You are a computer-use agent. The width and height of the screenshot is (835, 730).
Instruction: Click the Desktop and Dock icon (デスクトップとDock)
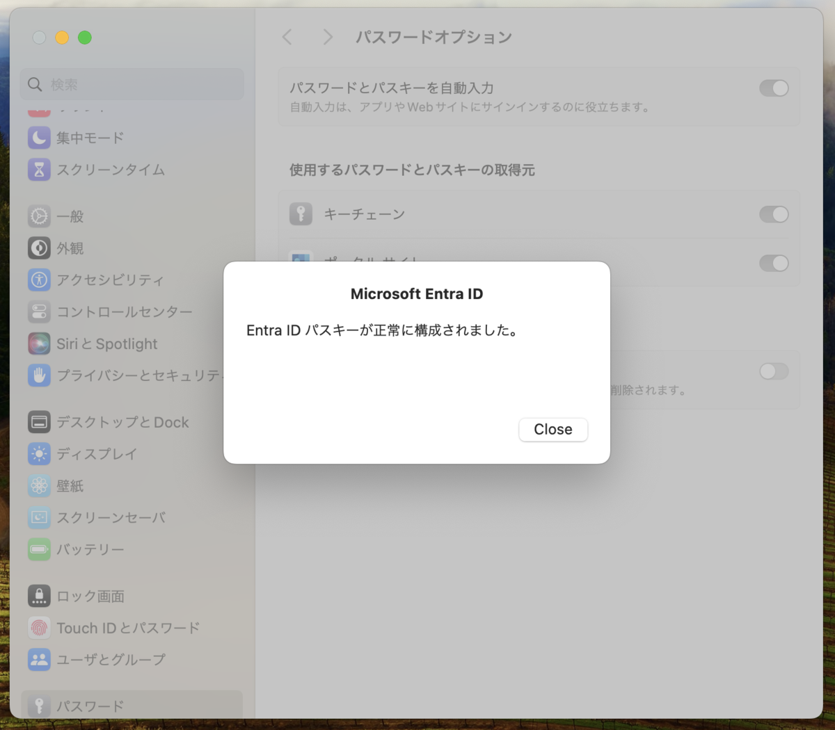[39, 422]
